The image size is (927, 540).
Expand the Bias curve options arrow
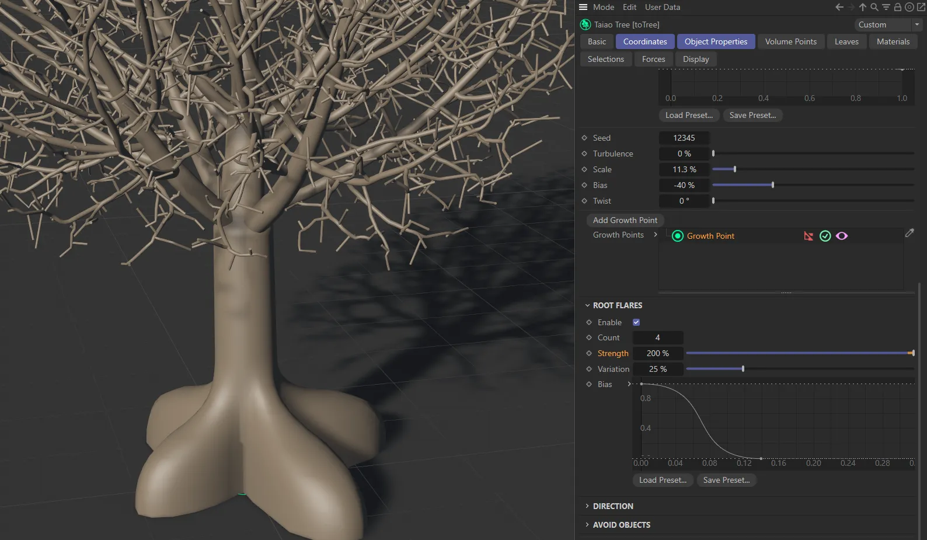[x=629, y=384]
